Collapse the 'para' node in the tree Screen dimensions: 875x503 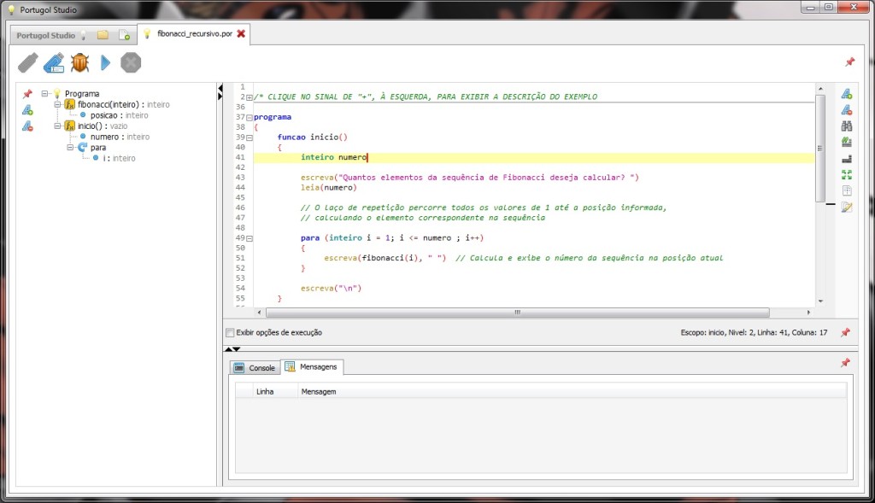click(x=71, y=147)
